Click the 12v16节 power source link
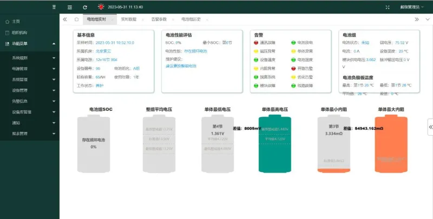 [x=107, y=60]
